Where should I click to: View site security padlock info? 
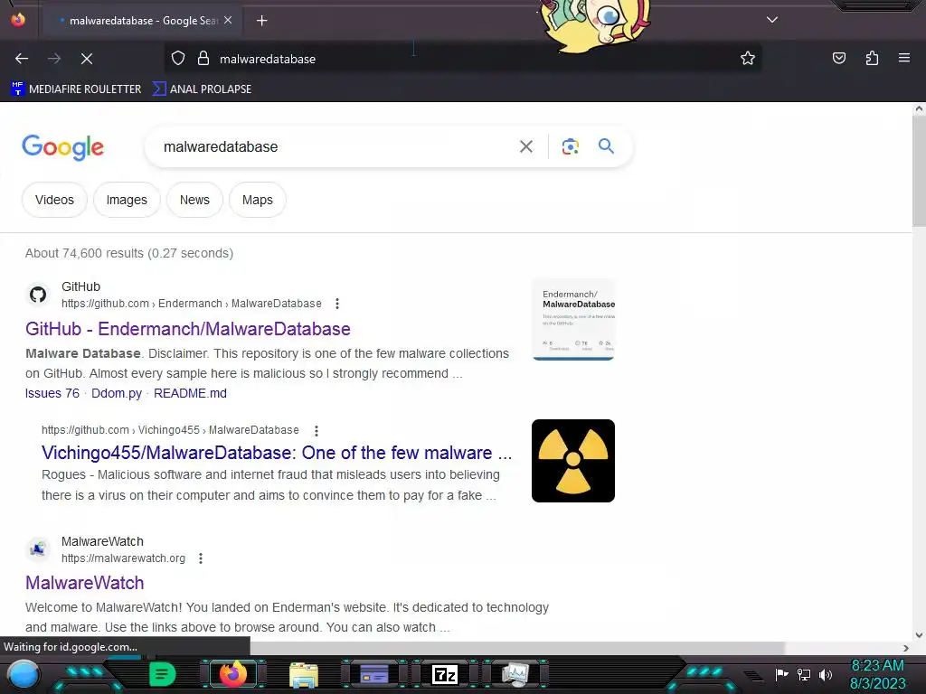[203, 59]
